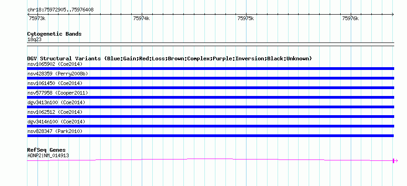The image size is (407, 186).
Task: Click the 75976k ruler mark
Action: click(x=350, y=18)
